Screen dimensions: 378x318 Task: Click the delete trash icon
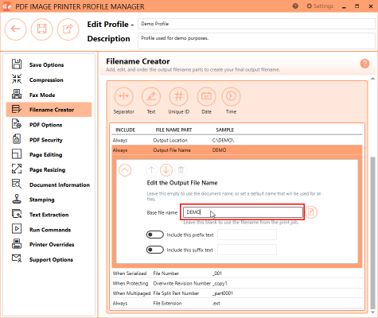tap(181, 170)
